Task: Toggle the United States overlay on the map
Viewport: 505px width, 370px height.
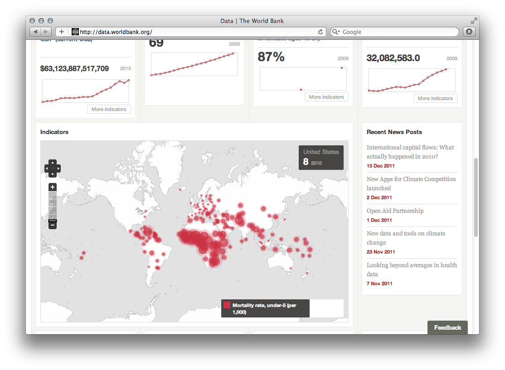Action: [x=321, y=157]
